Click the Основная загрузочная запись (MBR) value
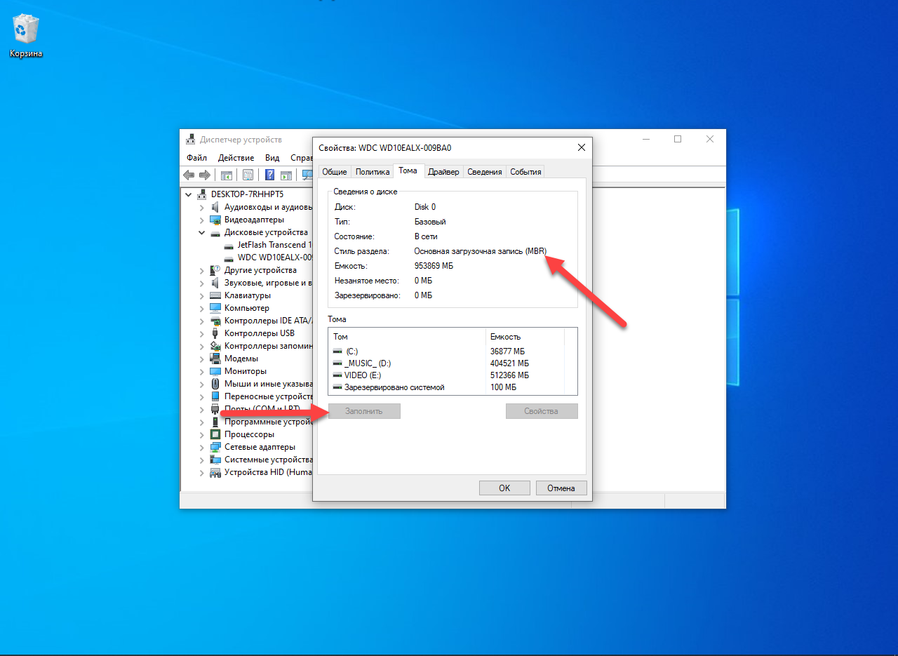 pyautogui.click(x=481, y=251)
